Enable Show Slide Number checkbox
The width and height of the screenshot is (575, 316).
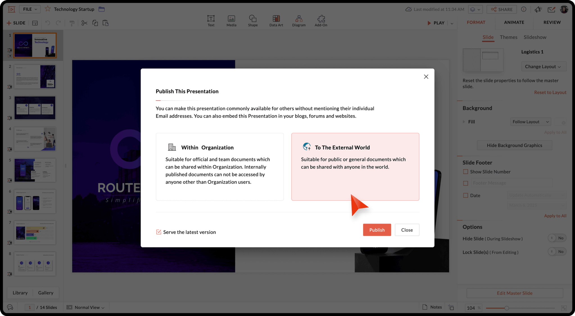[465, 172]
